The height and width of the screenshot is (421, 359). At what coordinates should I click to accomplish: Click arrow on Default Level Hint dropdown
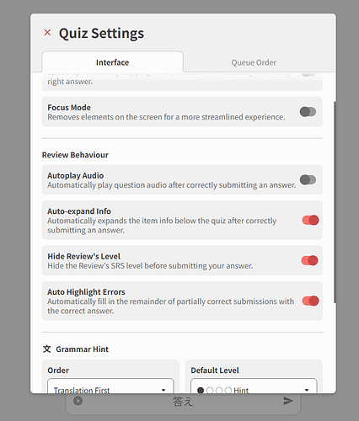click(x=307, y=390)
